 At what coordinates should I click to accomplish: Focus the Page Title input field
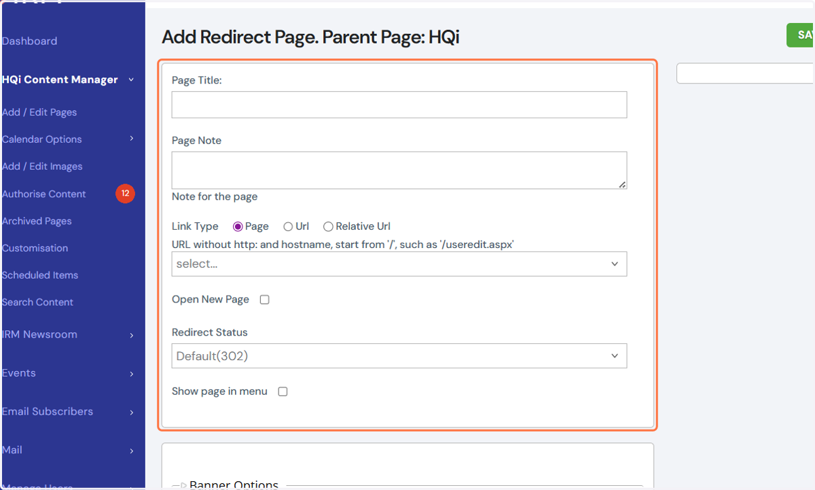[399, 105]
